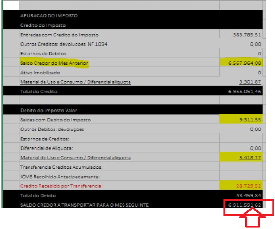This screenshot has width=275, height=229.
Task: Select the empty white cell at top-left
Action: coord(11,5)
